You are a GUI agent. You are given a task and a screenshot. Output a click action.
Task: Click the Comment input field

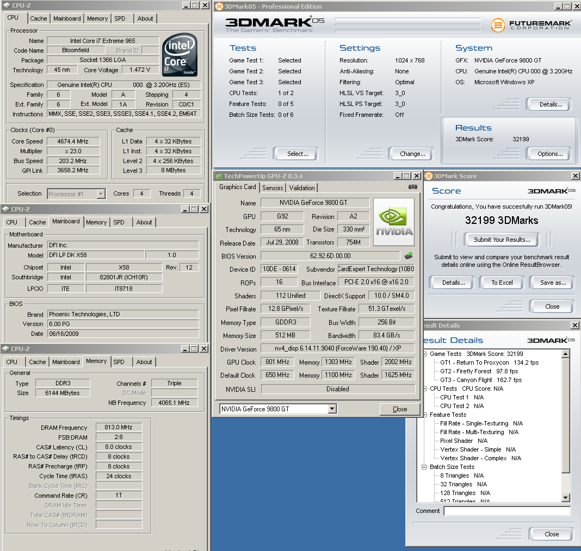pos(507,511)
